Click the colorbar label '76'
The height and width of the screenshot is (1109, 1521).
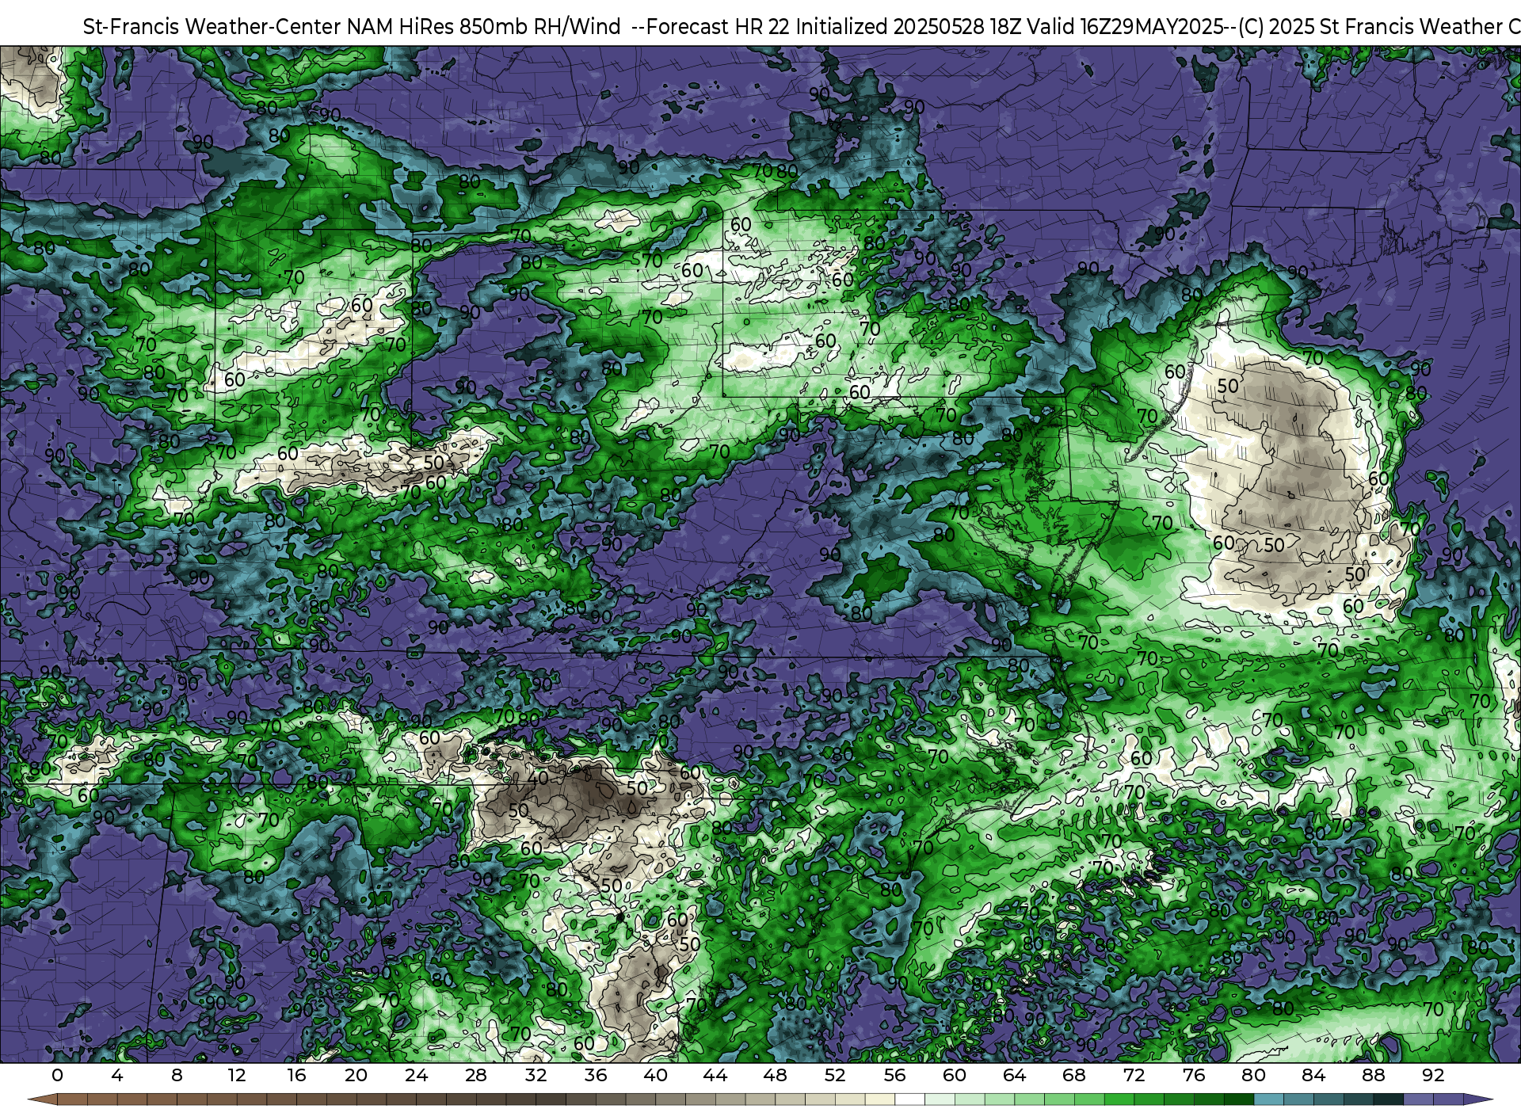point(1193,1075)
